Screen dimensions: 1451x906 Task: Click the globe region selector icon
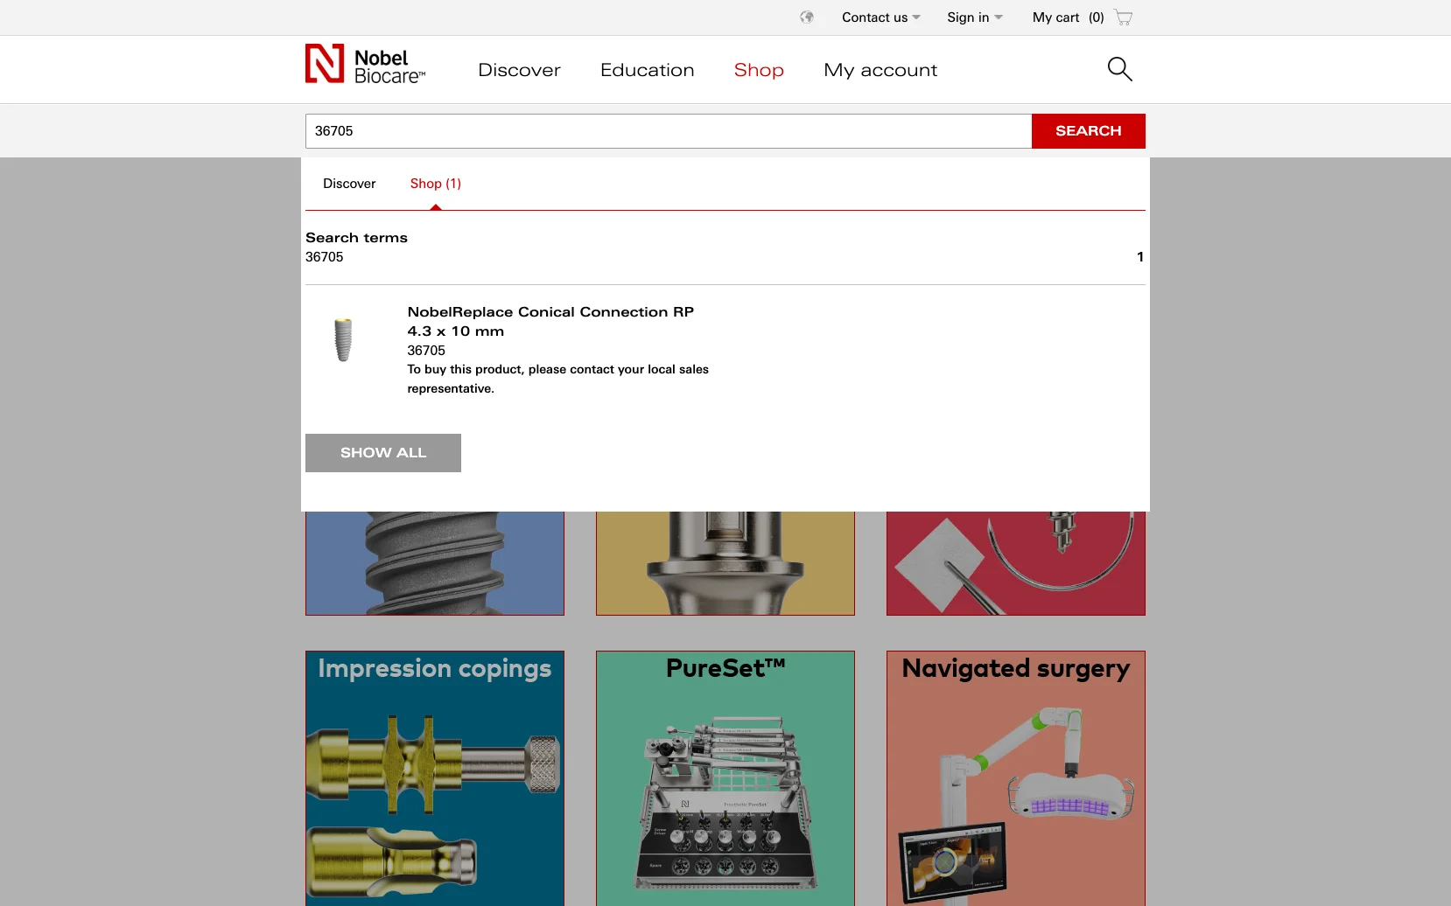807,17
